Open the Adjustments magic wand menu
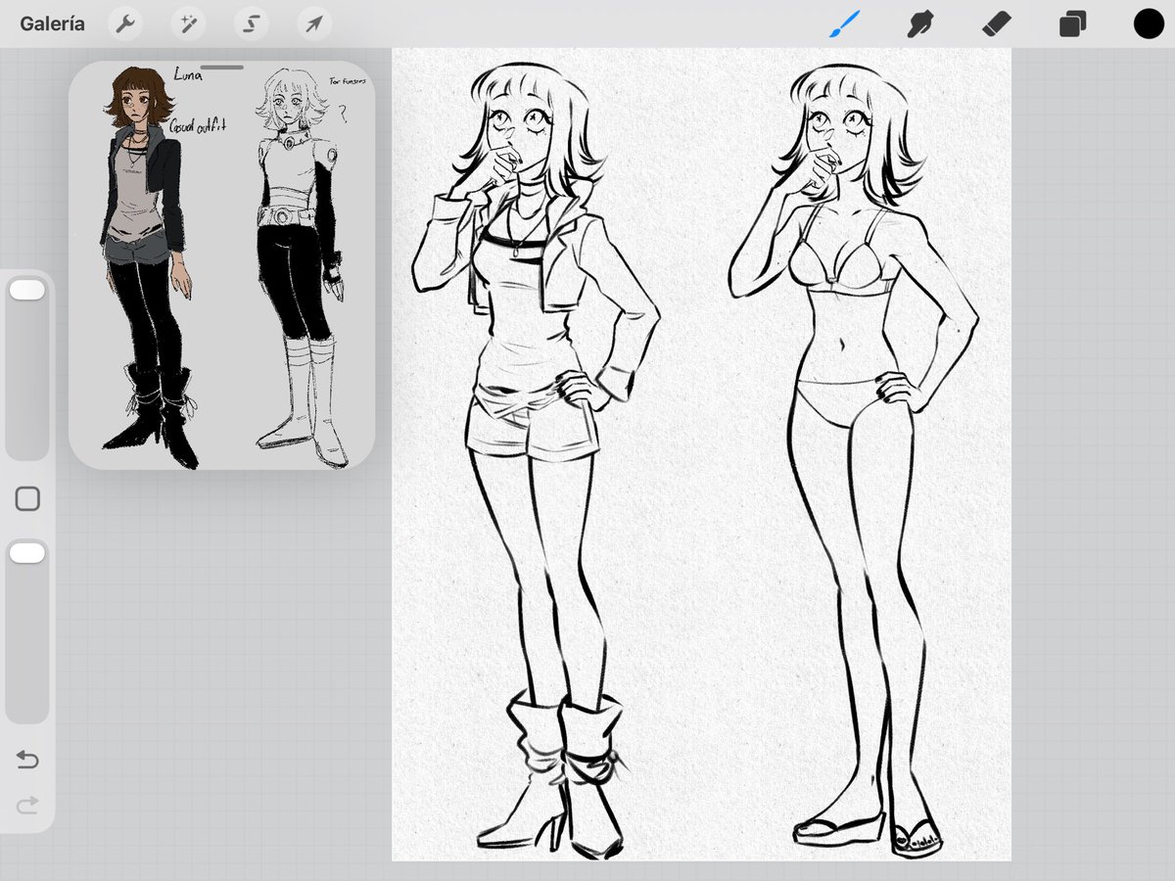The image size is (1175, 881). pyautogui.click(x=188, y=23)
